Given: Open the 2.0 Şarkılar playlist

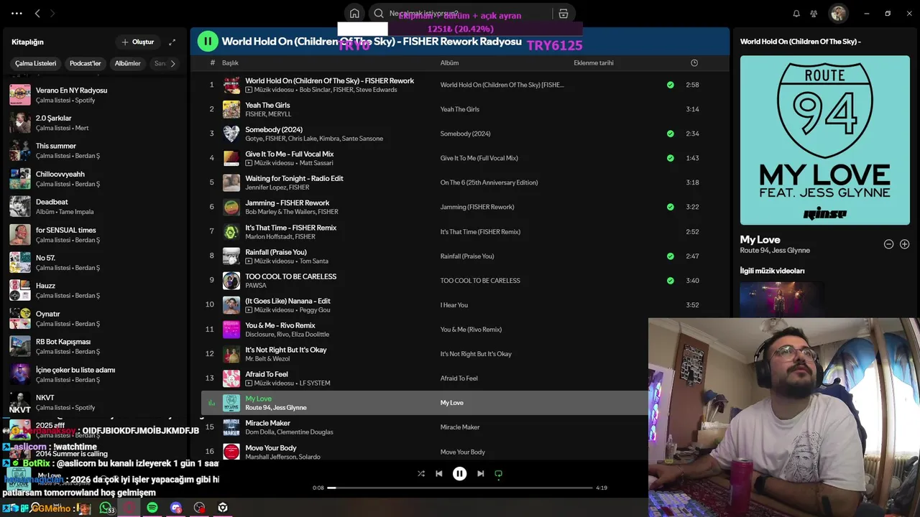Looking at the screenshot, I should pyautogui.click(x=95, y=123).
